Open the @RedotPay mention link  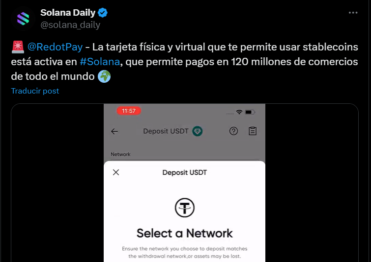(x=55, y=47)
